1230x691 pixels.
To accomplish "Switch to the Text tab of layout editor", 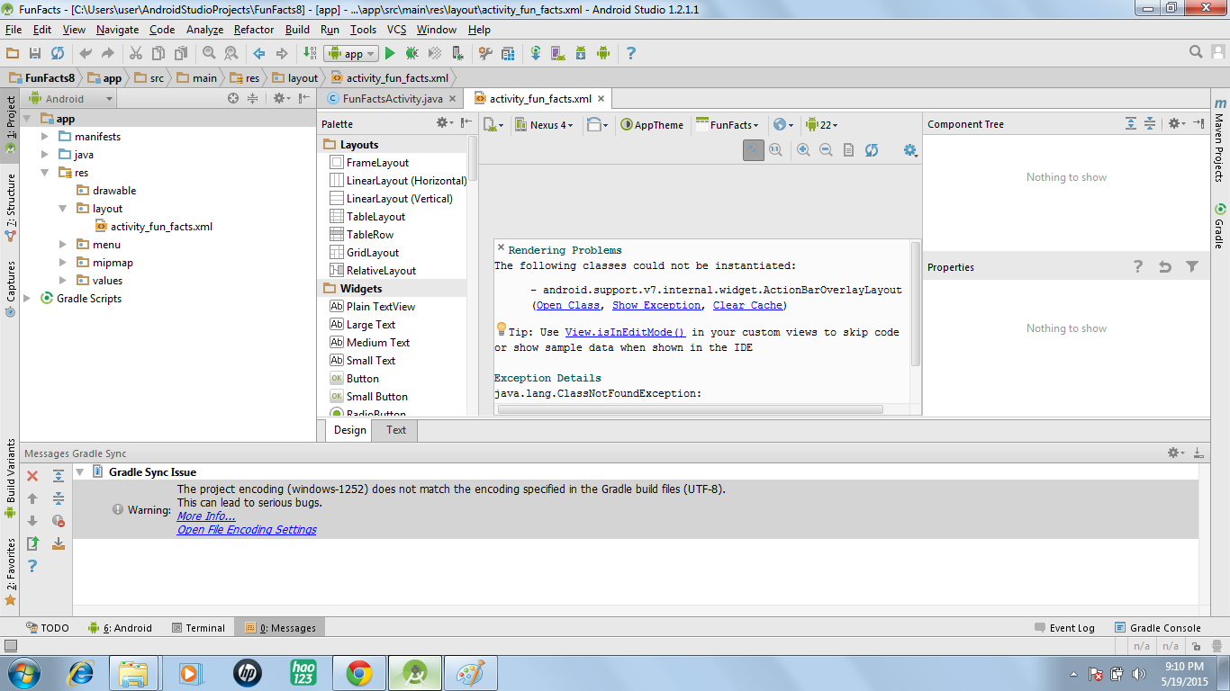I will [x=396, y=430].
